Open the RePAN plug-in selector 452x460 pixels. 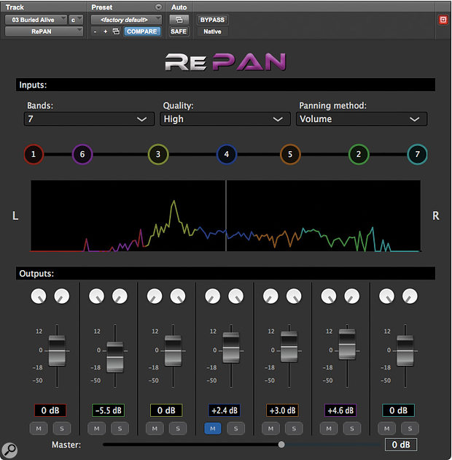[x=44, y=31]
